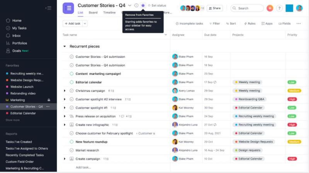Switch to the Timeline tab
Image resolution: width=309 pixels, height=173 pixels.
pos(109,13)
